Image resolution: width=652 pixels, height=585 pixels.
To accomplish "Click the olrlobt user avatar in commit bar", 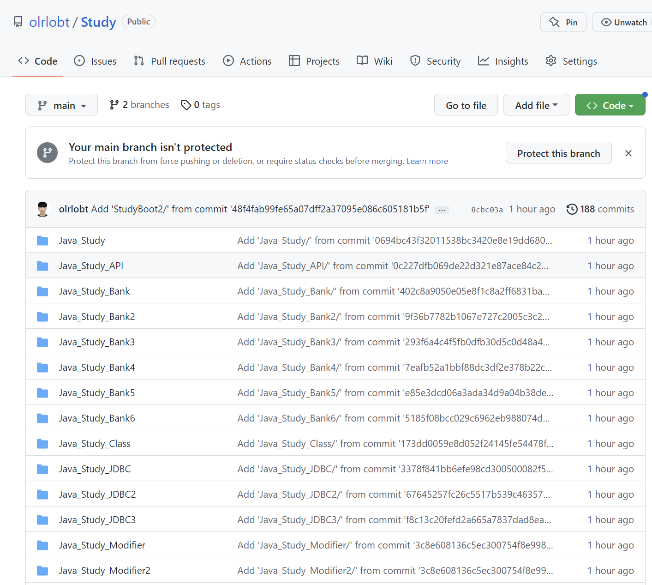I will click(43, 209).
